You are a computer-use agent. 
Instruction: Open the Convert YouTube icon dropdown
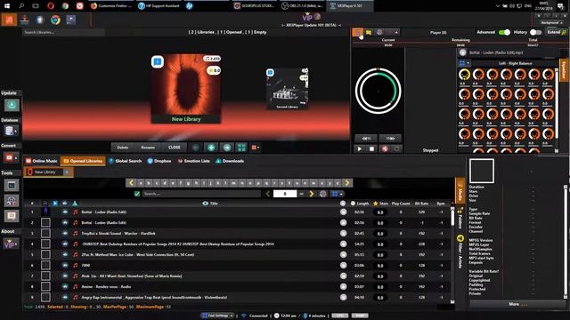(x=11, y=157)
